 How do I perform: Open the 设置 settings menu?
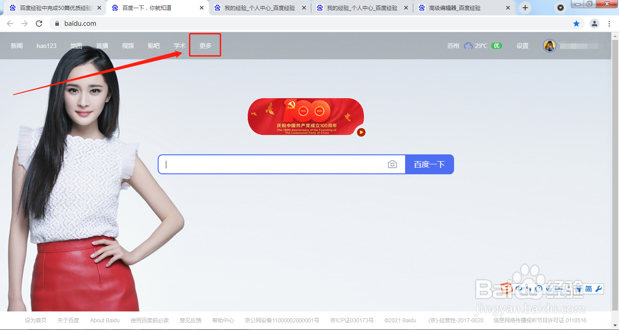point(522,46)
